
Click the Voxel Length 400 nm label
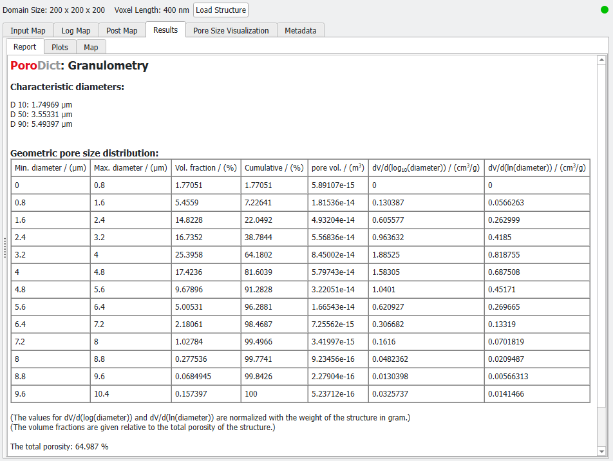pos(152,10)
